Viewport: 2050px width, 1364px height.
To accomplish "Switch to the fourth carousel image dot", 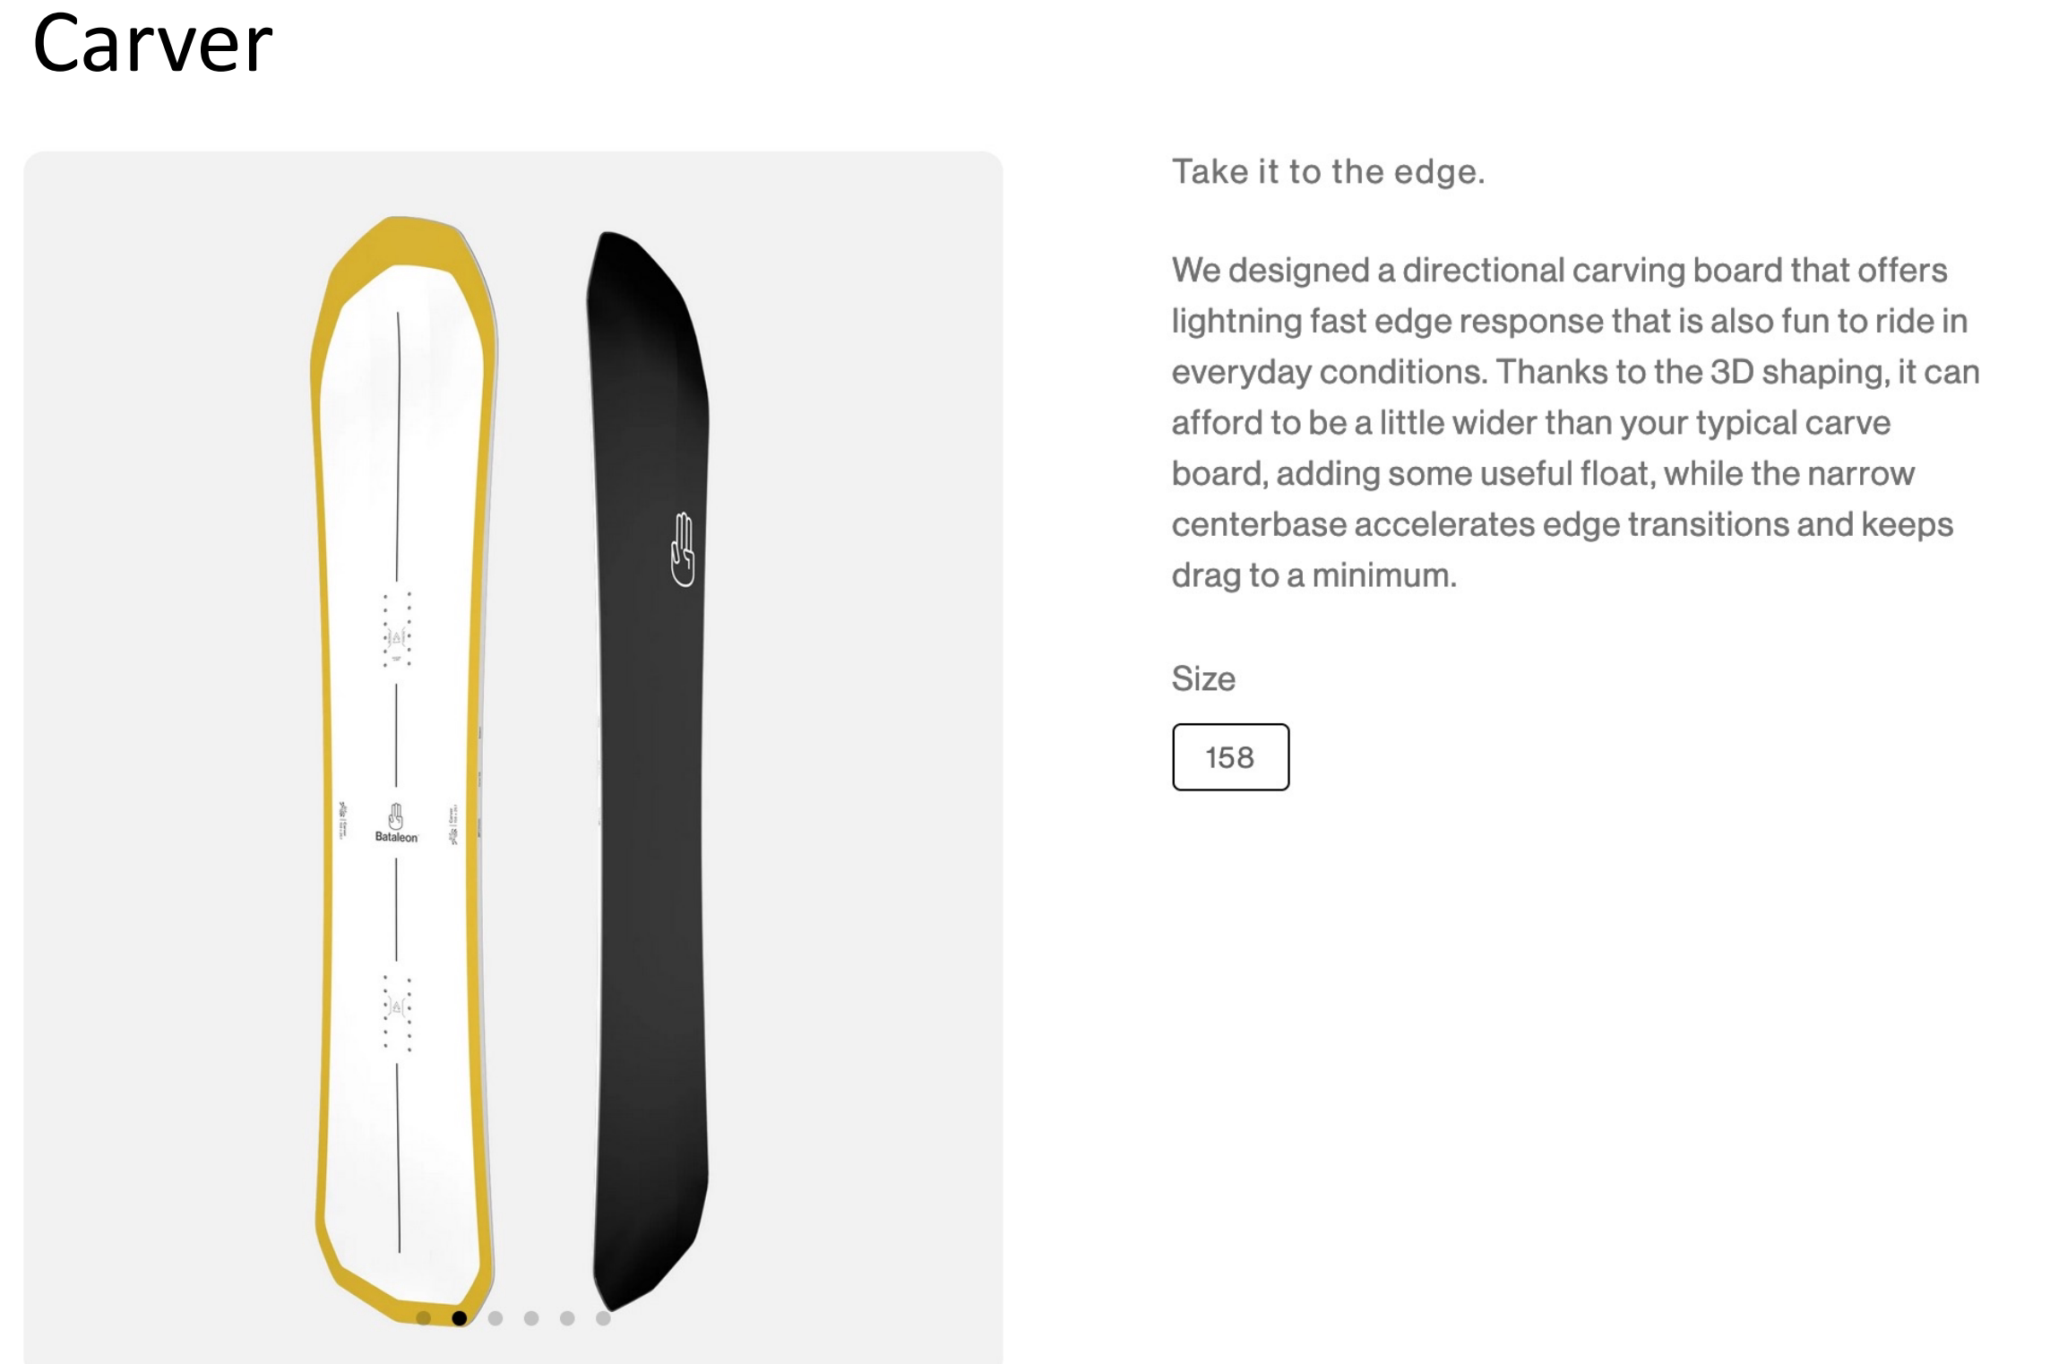I will 531,1317.
